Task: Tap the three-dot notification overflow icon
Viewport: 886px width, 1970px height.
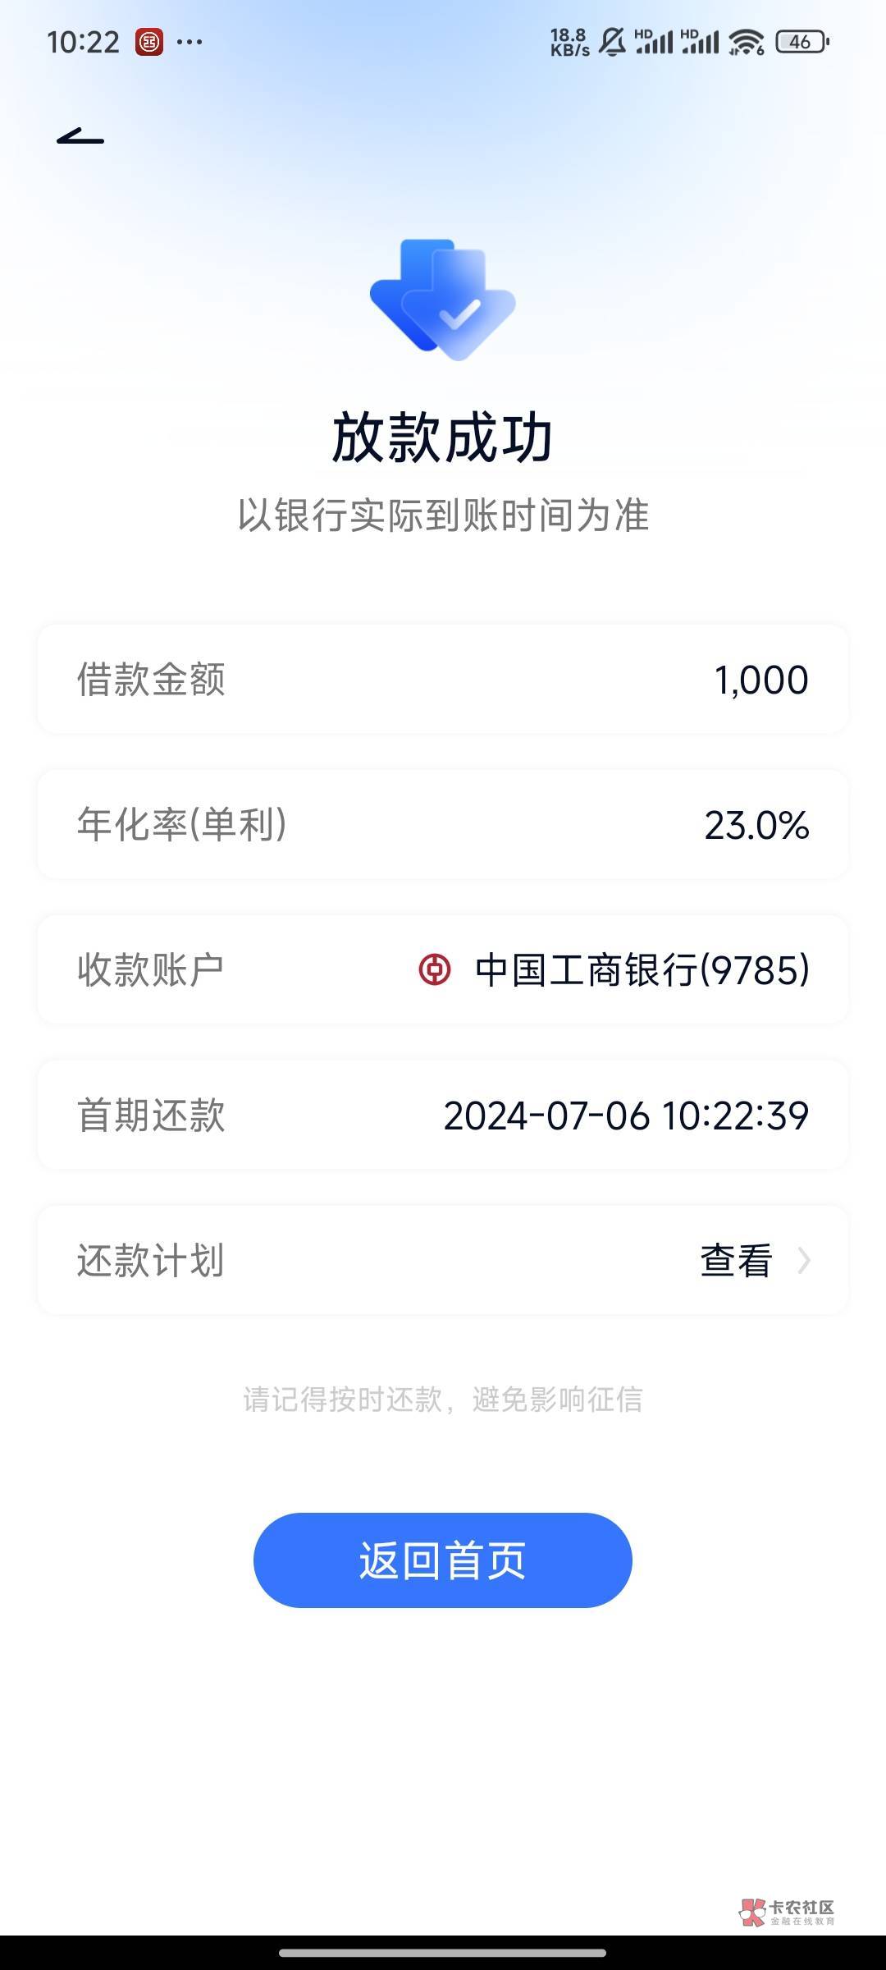Action: pyautogui.click(x=190, y=42)
